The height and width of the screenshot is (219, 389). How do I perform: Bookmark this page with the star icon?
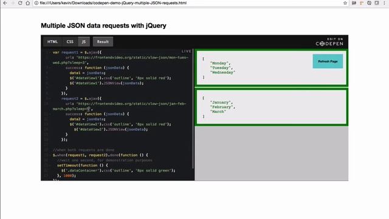pyautogui.click(x=345, y=3)
